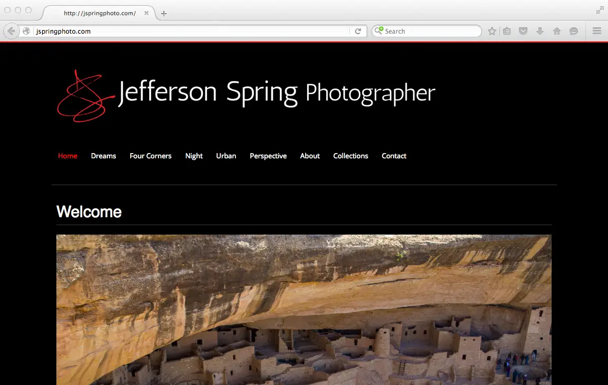
Task: Enter fullscreen using the top-right arrows
Action: (x=600, y=10)
